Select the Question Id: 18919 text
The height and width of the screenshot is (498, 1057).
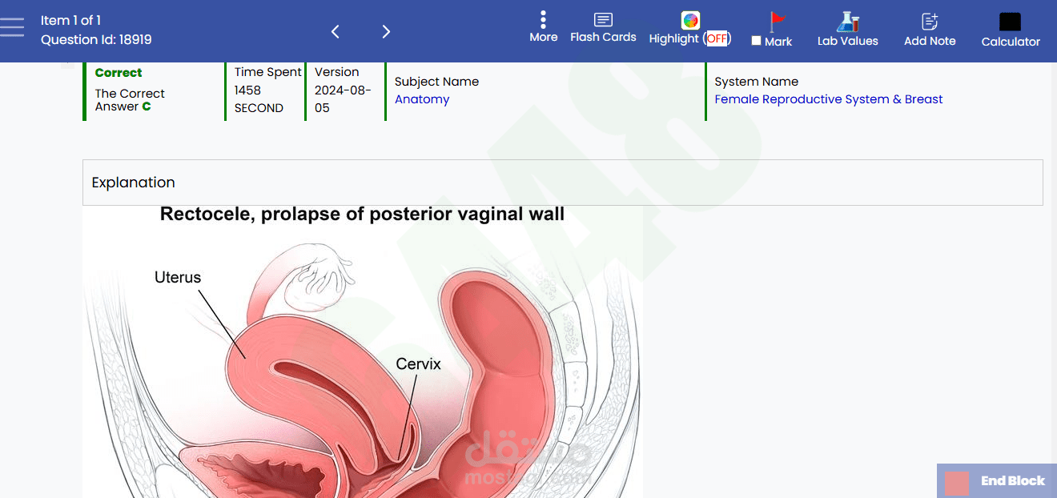[96, 39]
